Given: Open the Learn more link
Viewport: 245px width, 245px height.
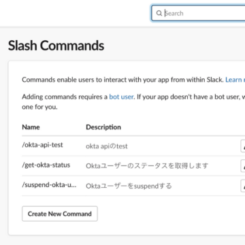Looking at the screenshot, I should [x=235, y=80].
